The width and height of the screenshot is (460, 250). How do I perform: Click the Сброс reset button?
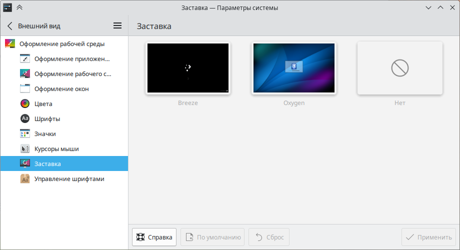pos(268,237)
